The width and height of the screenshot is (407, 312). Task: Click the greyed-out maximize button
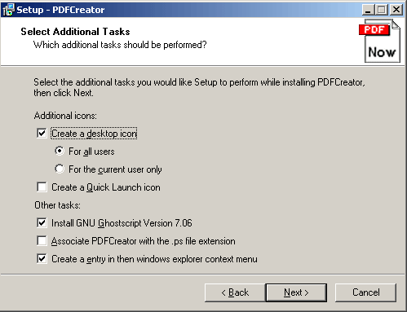click(x=382, y=10)
